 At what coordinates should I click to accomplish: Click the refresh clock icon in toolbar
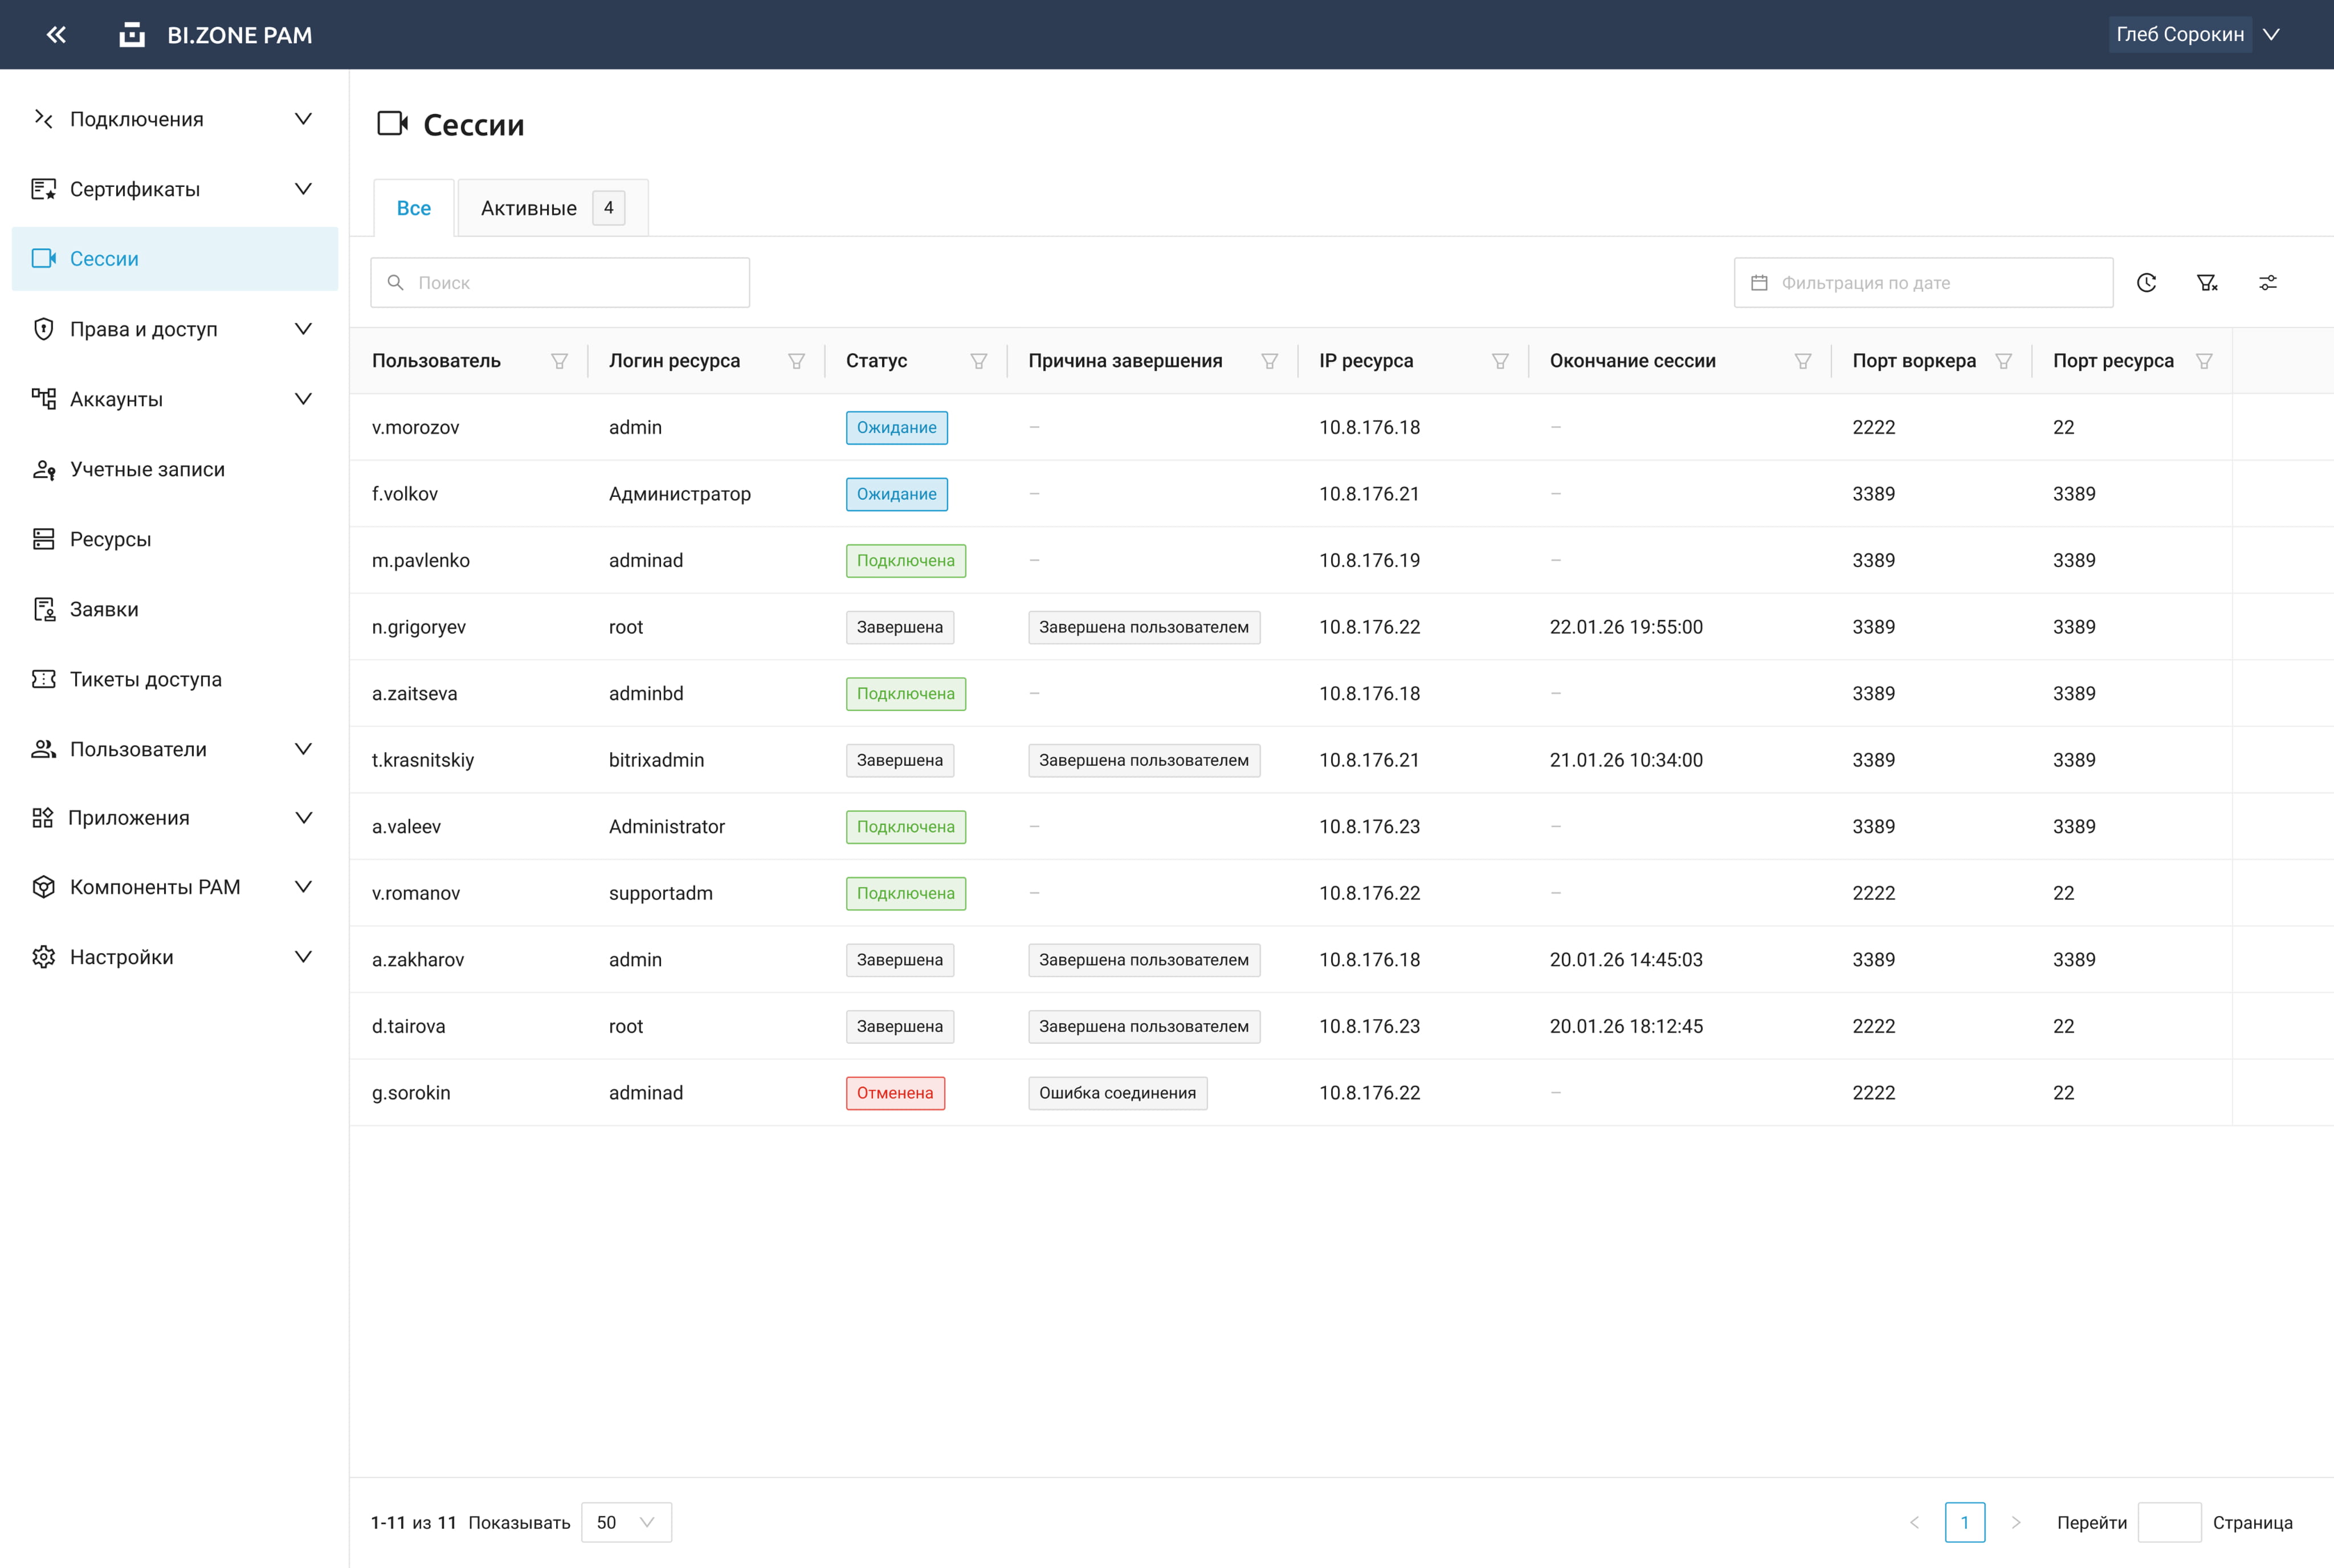click(2146, 283)
